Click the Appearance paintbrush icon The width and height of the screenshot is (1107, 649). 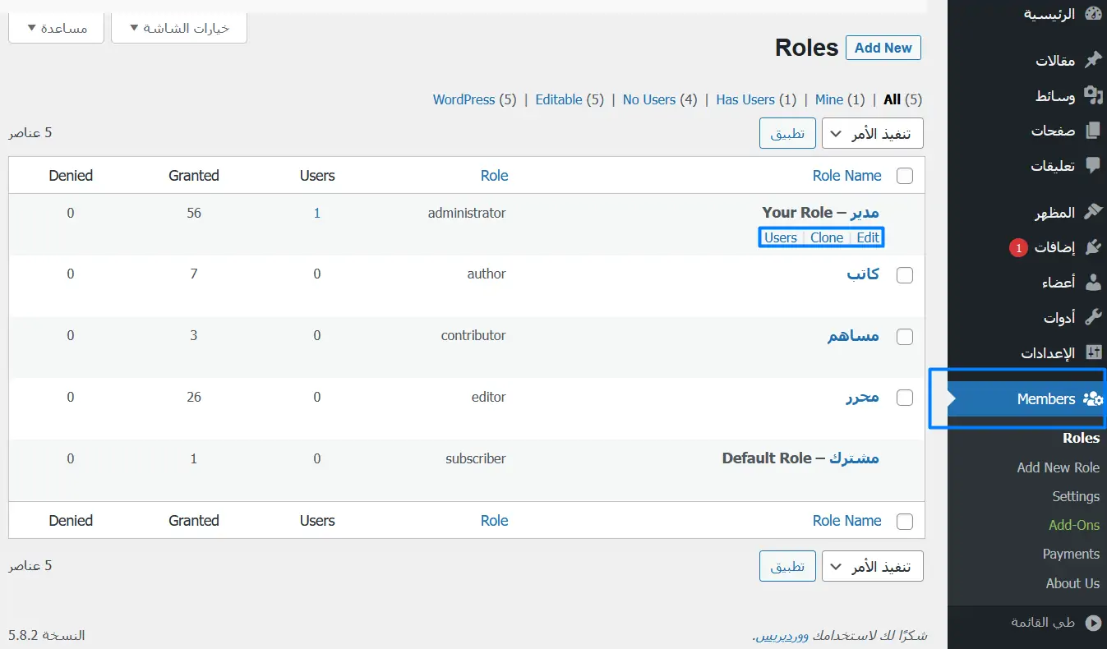[x=1092, y=212]
